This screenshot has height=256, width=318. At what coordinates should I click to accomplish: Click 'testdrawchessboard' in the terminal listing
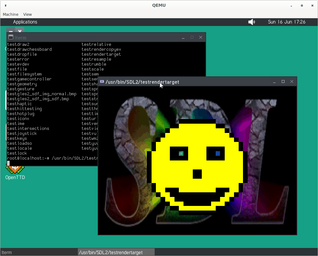(29, 49)
